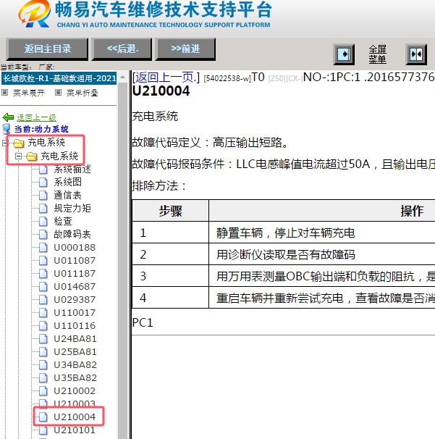
Task: Open fault code U210101
Action: click(75, 430)
